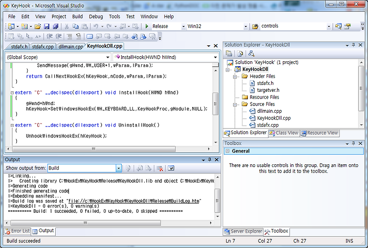
Task: Open the Project menu
Action: [x=59, y=16]
